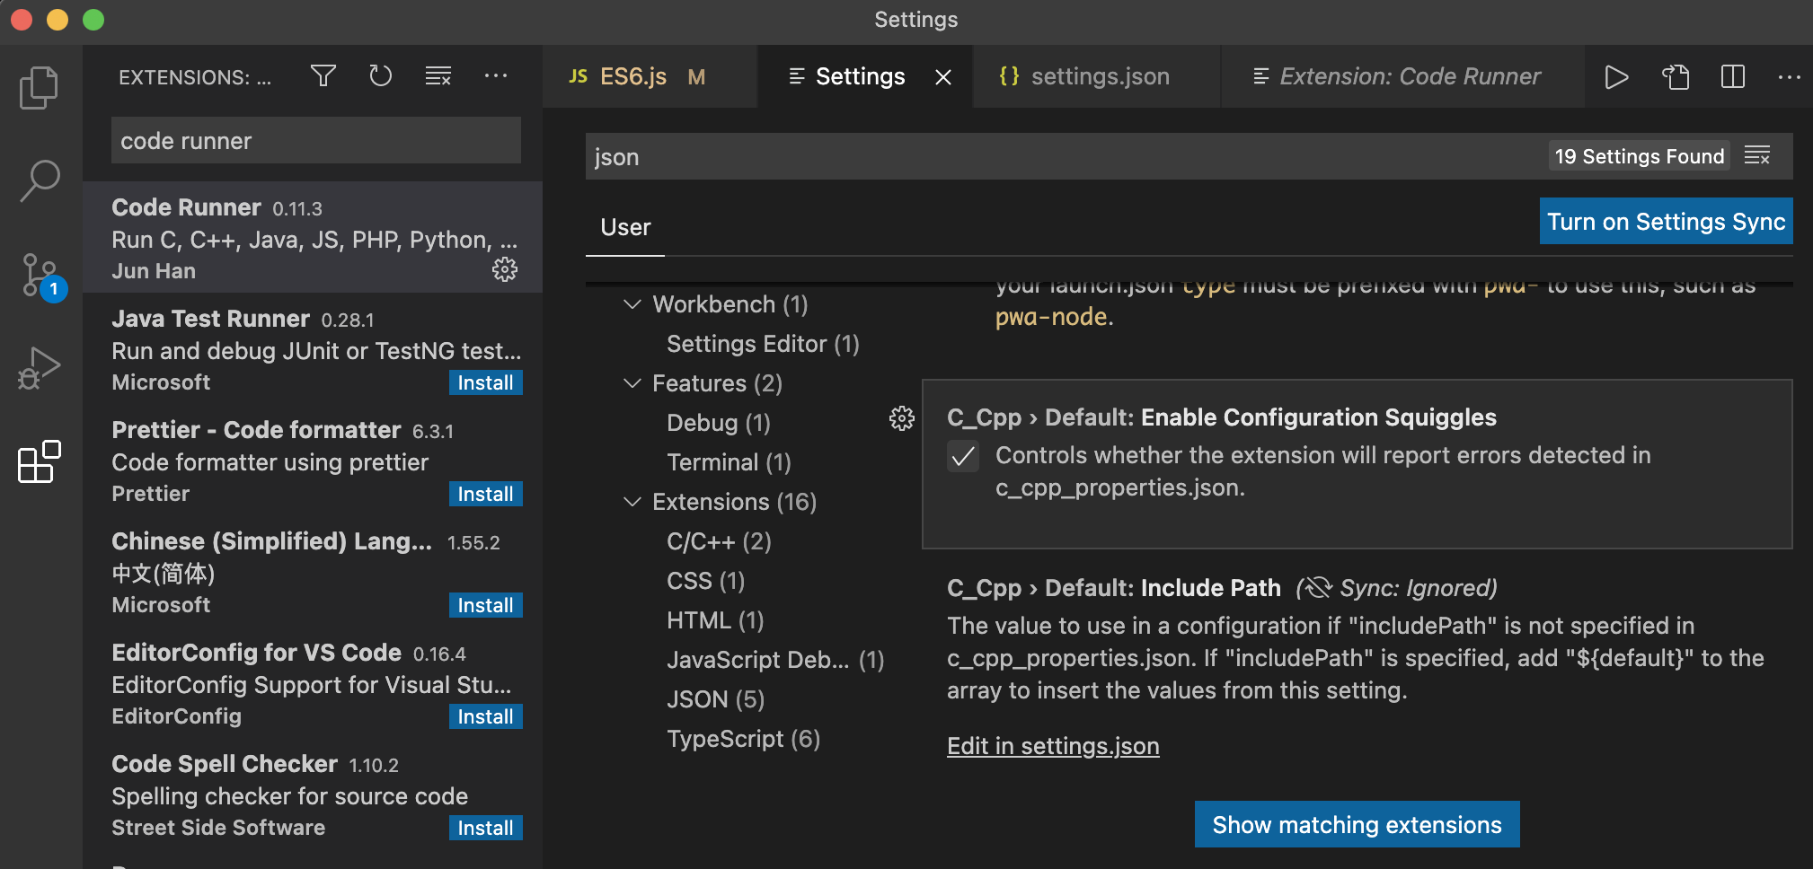The height and width of the screenshot is (869, 1813).
Task: Split the editor to the right
Action: coord(1733,77)
